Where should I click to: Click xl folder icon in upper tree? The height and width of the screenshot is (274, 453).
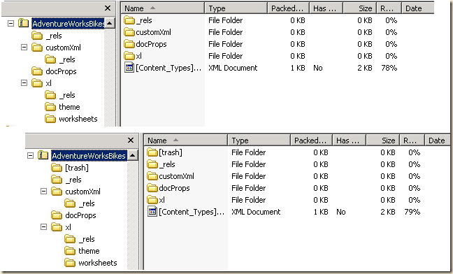36,83
